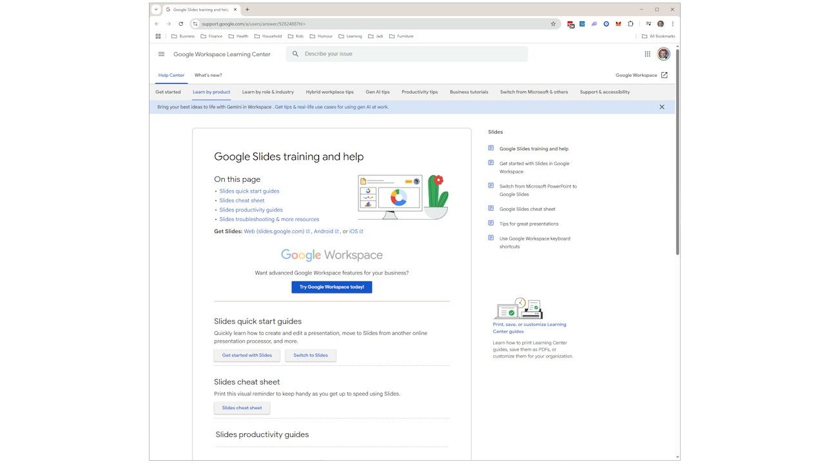Open the main hamburger menu
Screen dimensions: 825x464
click(161, 54)
